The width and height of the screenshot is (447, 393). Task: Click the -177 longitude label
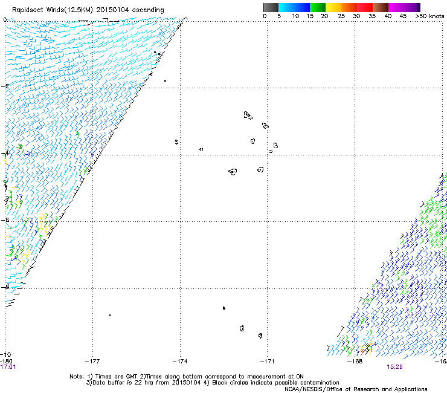tap(92, 362)
